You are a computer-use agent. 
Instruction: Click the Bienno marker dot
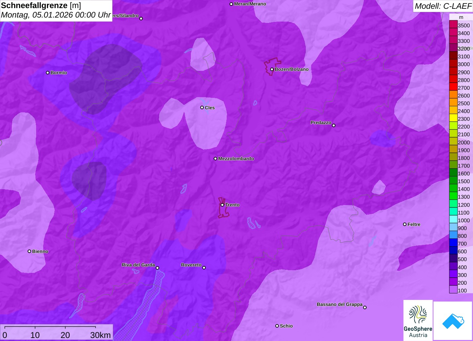pyautogui.click(x=29, y=251)
